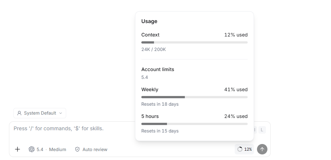Viewport: 331px width, 160px height.
Task: Click the shield icon for Auto review
Action: point(77,150)
